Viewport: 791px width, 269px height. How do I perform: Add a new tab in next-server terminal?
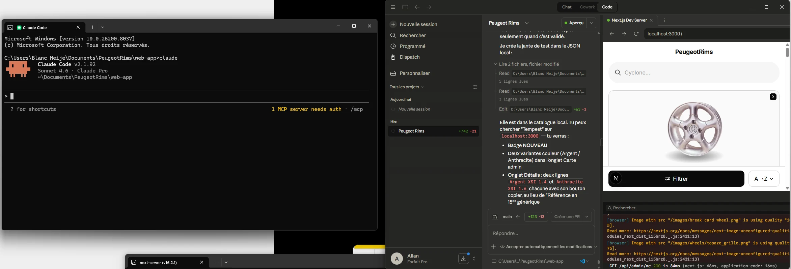(216, 262)
